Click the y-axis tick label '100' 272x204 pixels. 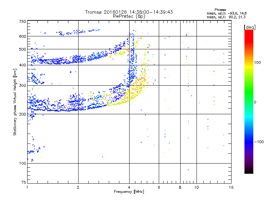[x=22, y=164]
